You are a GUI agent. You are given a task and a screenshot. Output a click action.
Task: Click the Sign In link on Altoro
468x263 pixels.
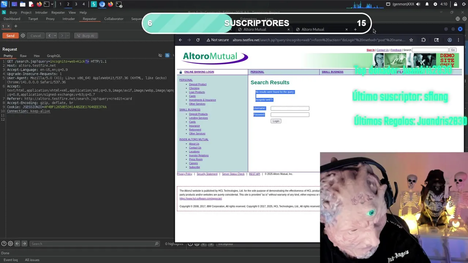(370, 50)
